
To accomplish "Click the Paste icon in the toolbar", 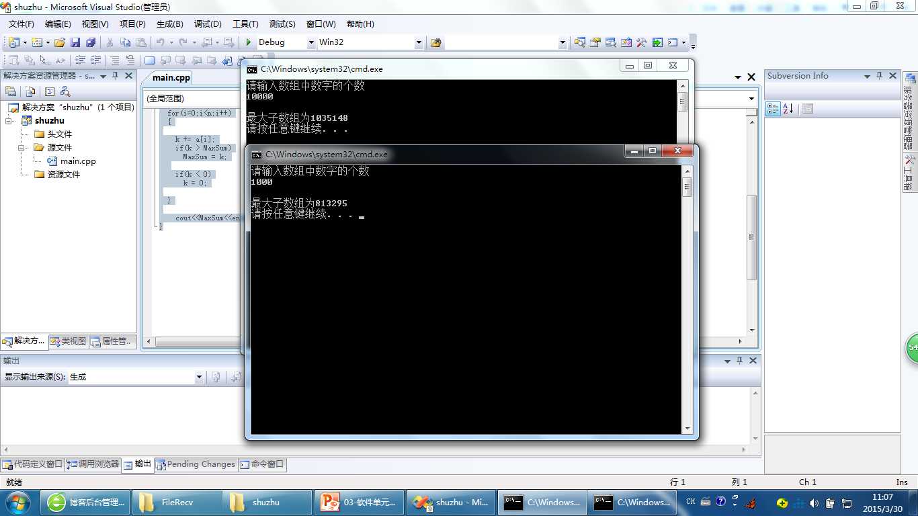I will pyautogui.click(x=140, y=42).
